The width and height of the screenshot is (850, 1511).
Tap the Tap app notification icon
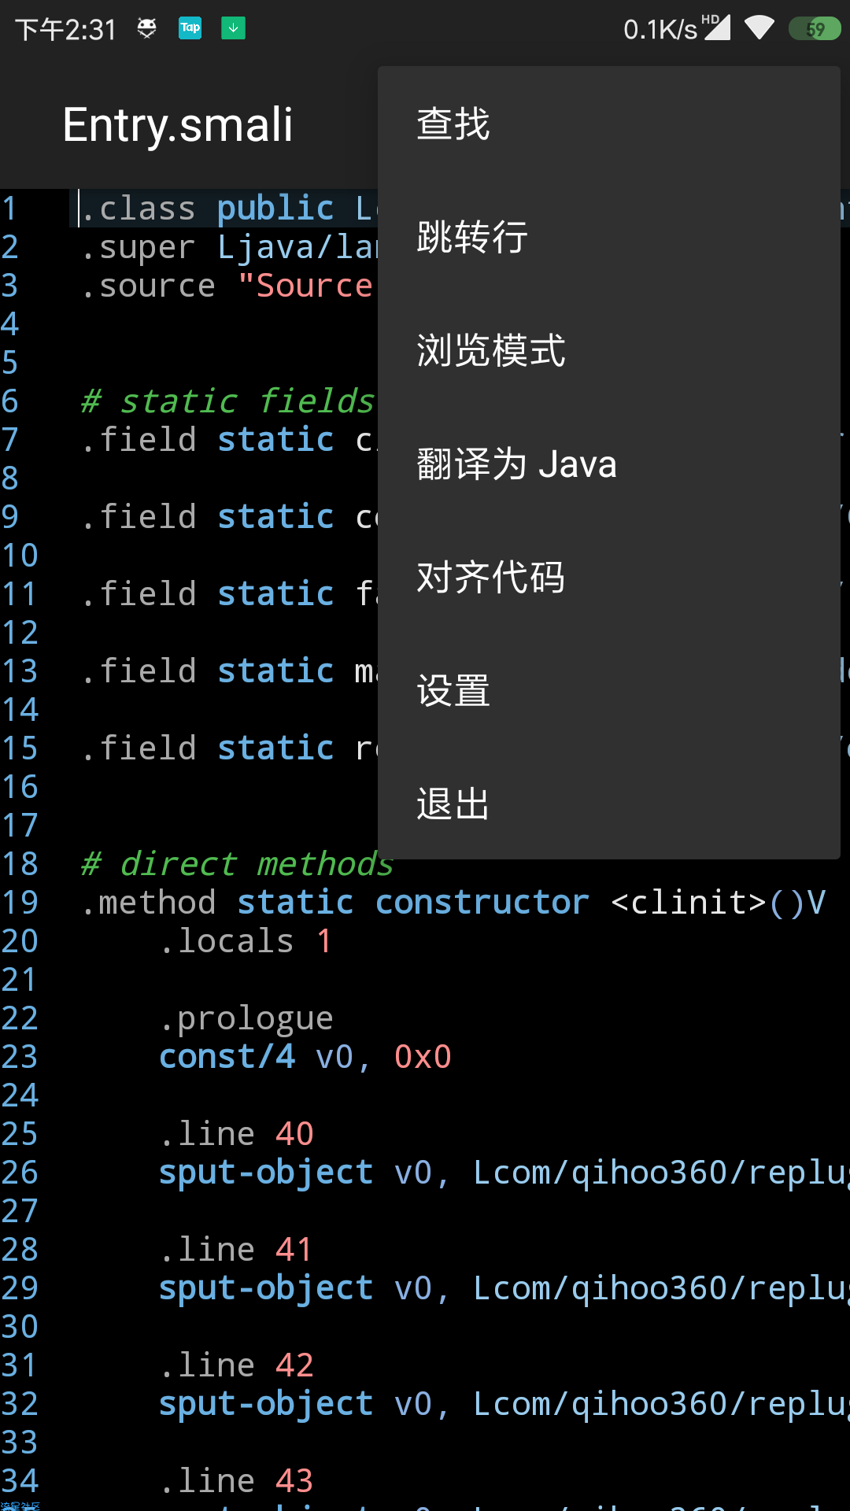pyautogui.click(x=190, y=28)
